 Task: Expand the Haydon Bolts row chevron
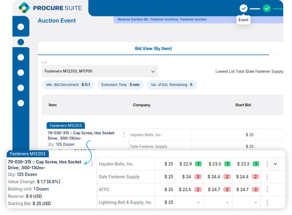tap(275, 164)
